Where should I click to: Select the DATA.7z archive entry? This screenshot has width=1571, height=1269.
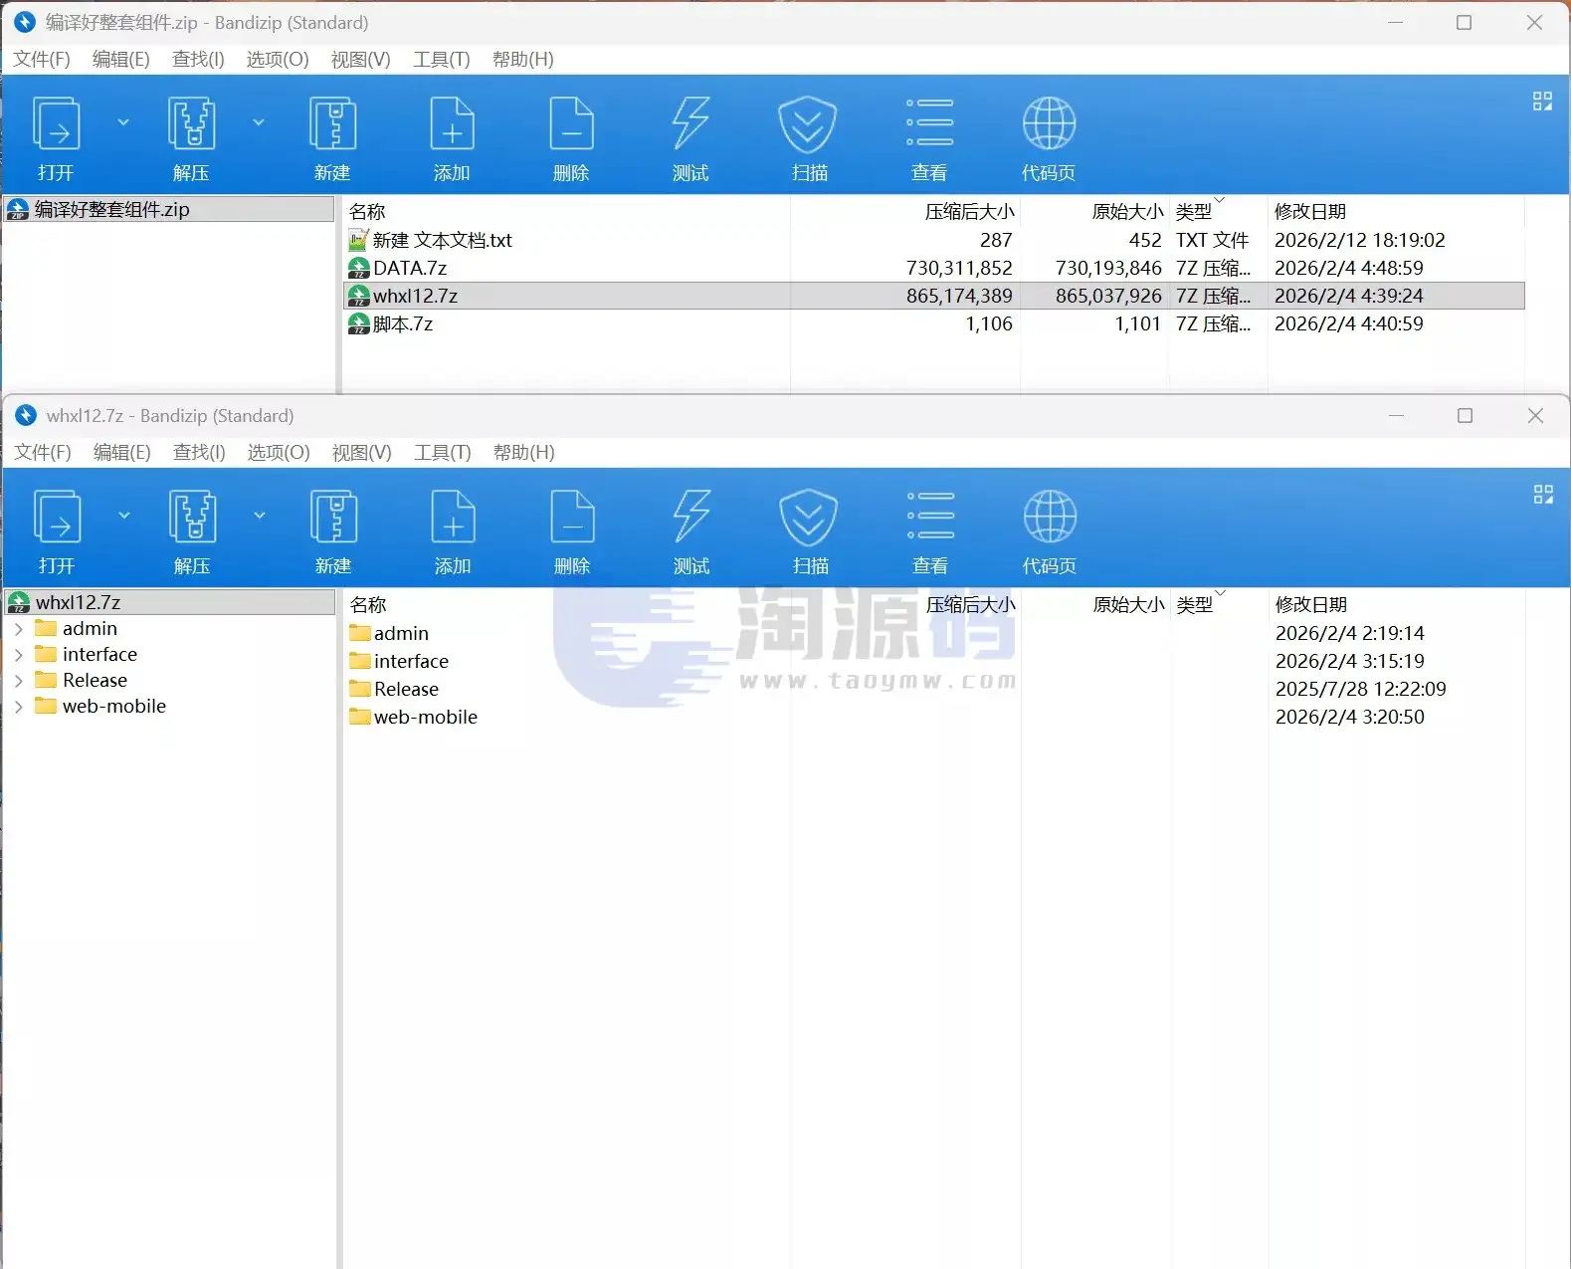[933, 268]
